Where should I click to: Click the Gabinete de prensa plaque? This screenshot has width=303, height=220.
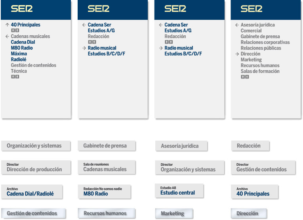point(107,146)
